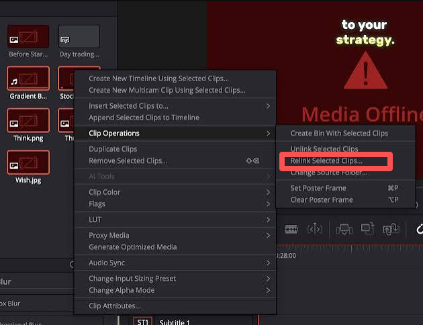Open the Clip Operations submenu

pos(175,133)
